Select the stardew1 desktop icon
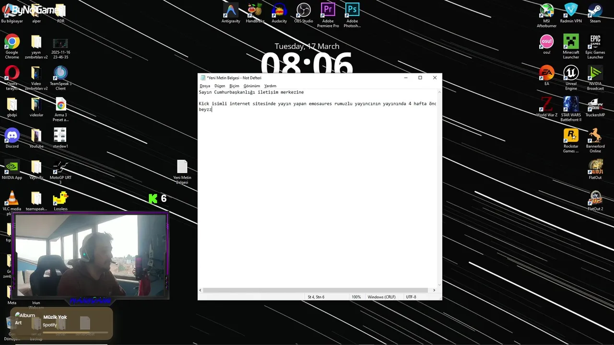Image resolution: width=614 pixels, height=345 pixels. [60, 138]
